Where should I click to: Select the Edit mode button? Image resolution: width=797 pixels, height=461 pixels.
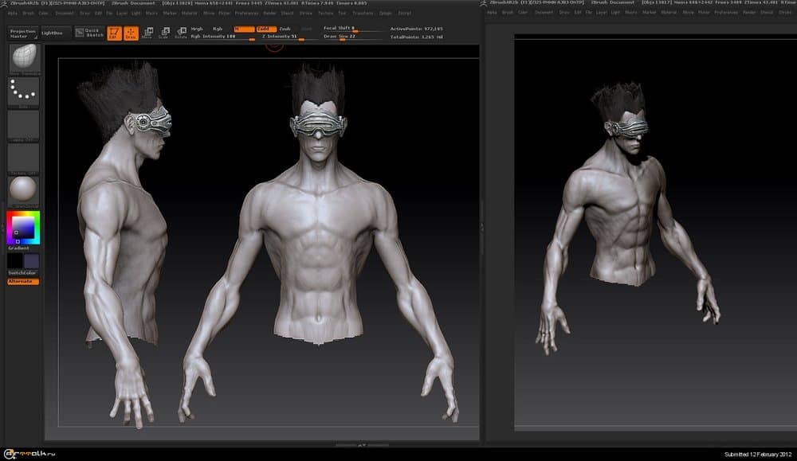[113, 33]
